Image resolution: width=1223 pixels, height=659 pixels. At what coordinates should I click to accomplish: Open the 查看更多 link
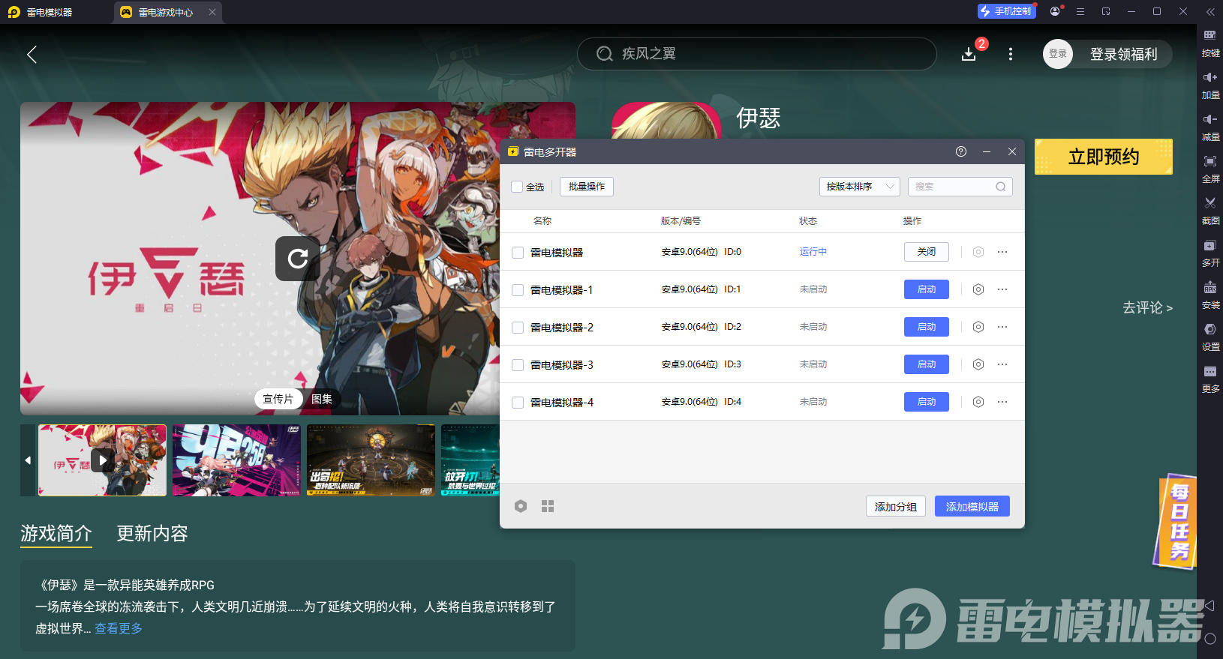click(119, 628)
